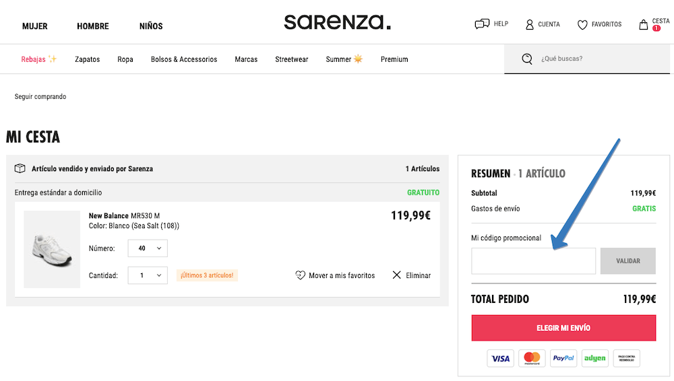This screenshot has width=674, height=381.
Task: Click the PayPal payment icon
Action: [563, 358]
